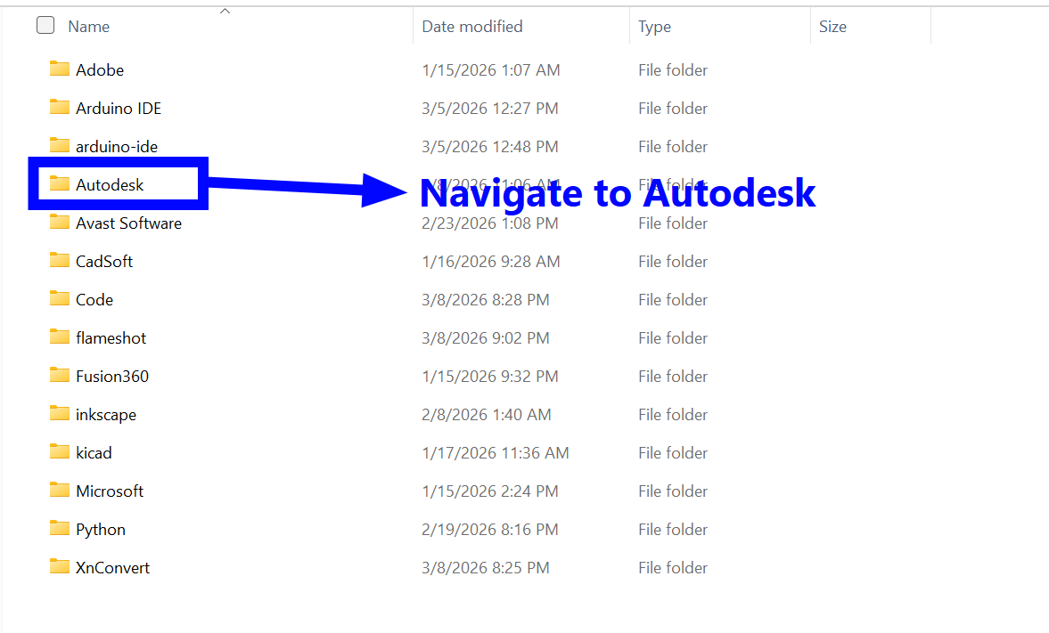Screen dimensions: 1049x633
Task: Click the Type column header
Action: click(x=654, y=27)
